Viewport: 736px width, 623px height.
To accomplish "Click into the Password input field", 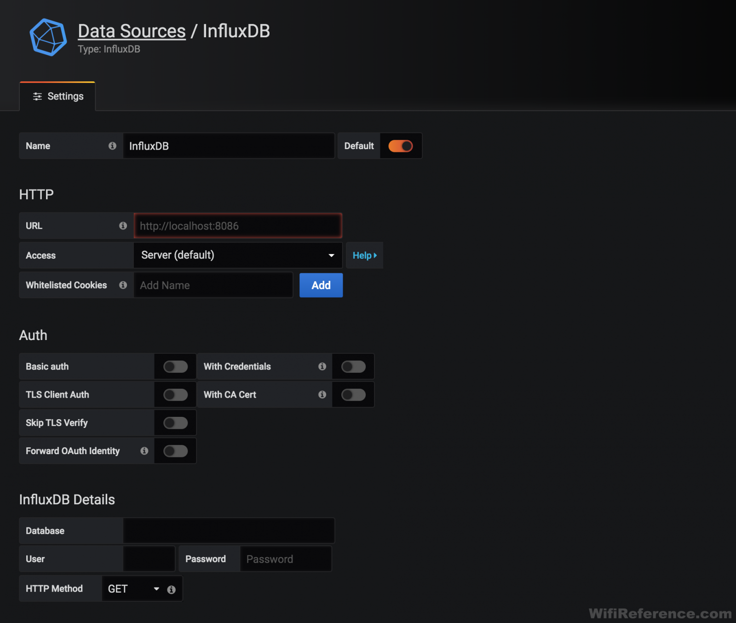I will click(x=286, y=559).
